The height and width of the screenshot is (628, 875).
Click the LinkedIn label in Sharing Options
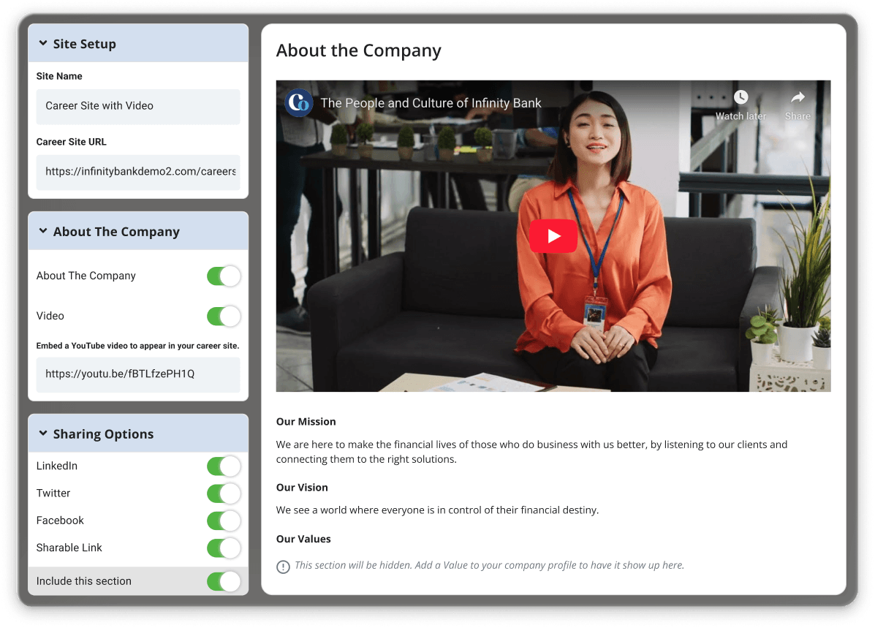click(56, 466)
